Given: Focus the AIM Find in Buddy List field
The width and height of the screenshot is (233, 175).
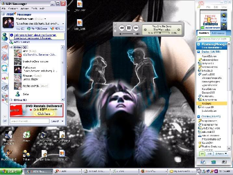Looking at the screenshot, I should (x=214, y=39).
